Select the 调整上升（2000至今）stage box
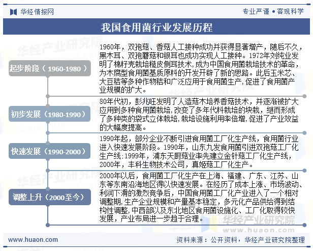 tap(50, 197)
